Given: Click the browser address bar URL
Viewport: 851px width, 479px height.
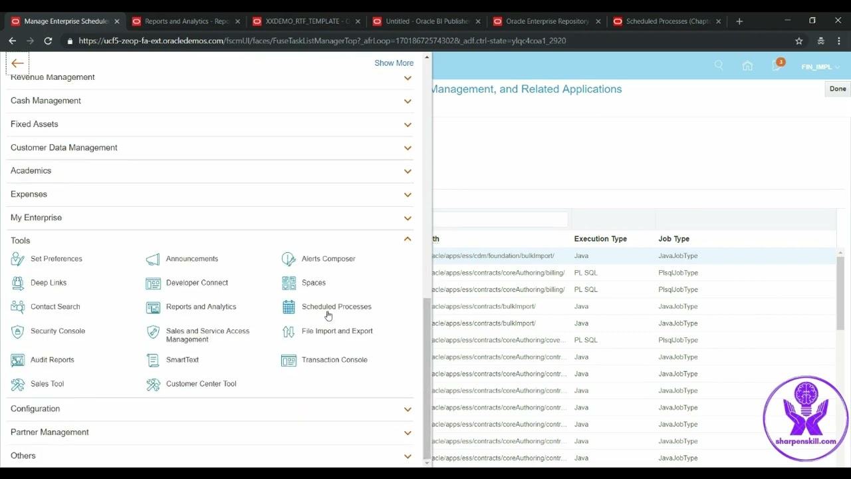Looking at the screenshot, I should pyautogui.click(x=322, y=41).
